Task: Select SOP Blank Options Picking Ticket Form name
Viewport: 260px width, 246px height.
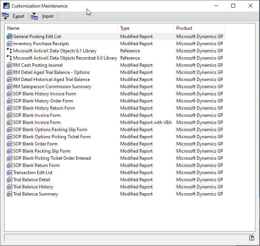Action: 52,137
